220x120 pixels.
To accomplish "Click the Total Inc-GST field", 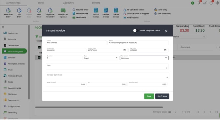I will [x=147, y=84].
